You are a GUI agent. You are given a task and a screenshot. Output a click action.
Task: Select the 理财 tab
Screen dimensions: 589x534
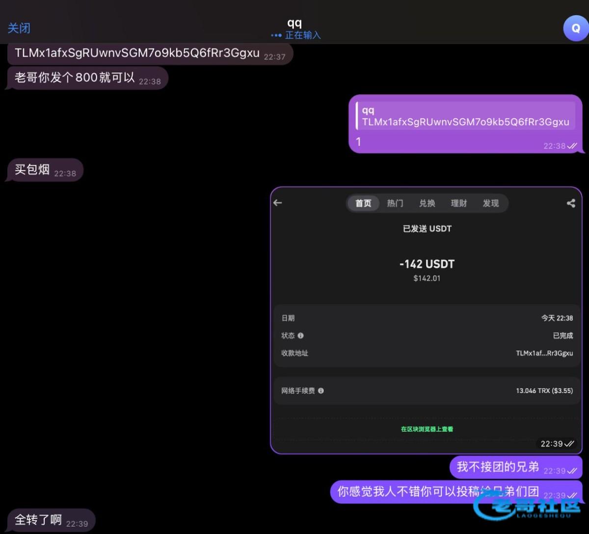[x=459, y=203]
